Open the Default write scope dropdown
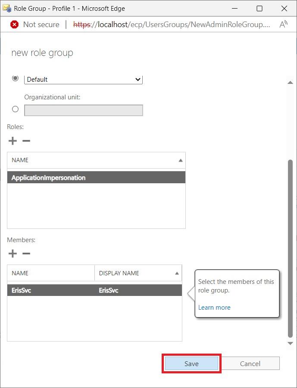 (x=84, y=79)
